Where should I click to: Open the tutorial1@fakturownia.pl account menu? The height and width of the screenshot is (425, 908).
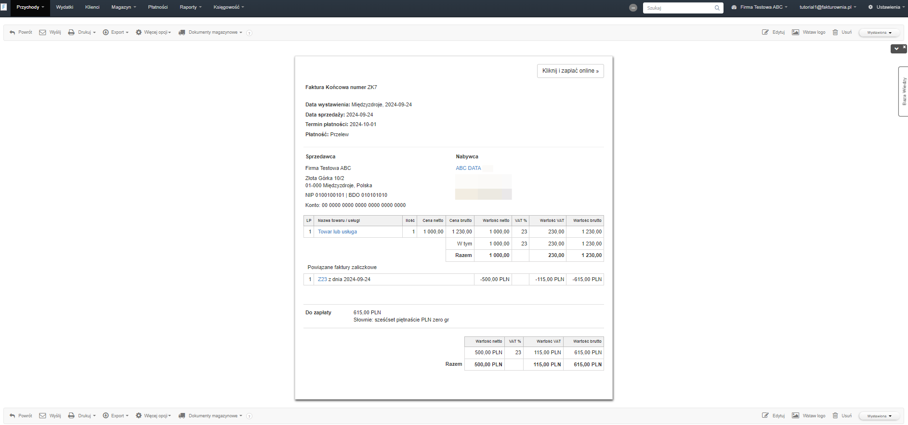[828, 7]
